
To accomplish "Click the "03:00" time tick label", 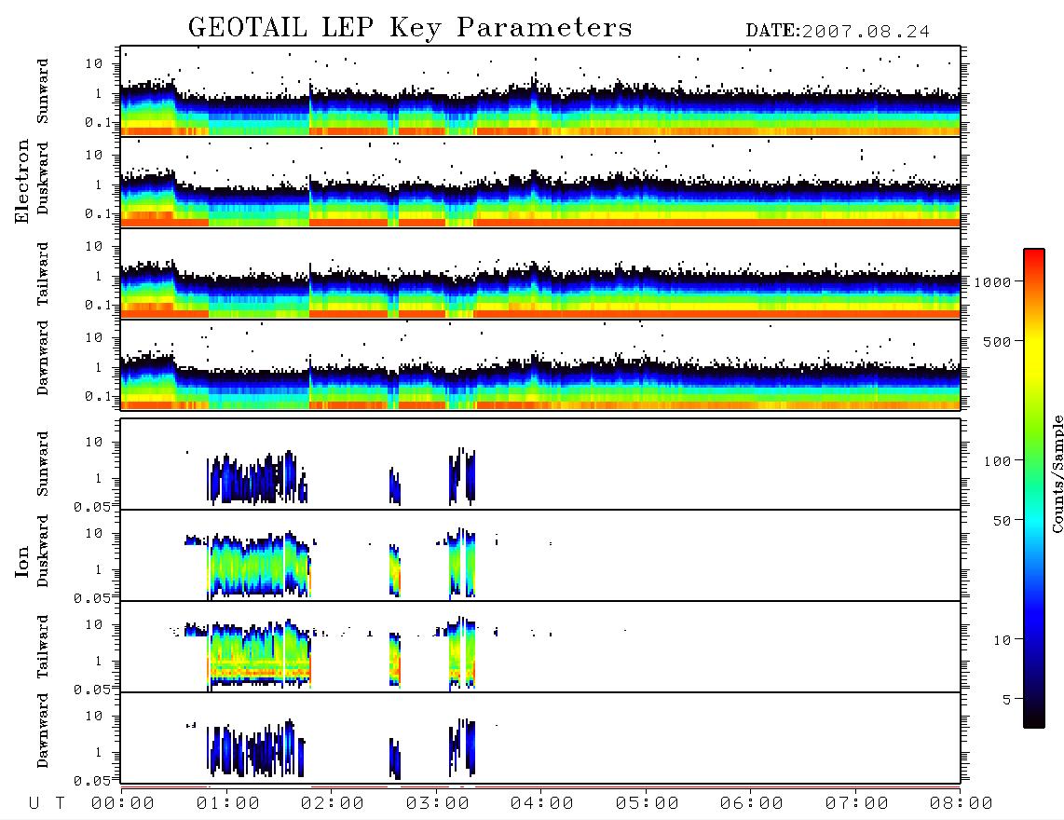I will coord(438,804).
